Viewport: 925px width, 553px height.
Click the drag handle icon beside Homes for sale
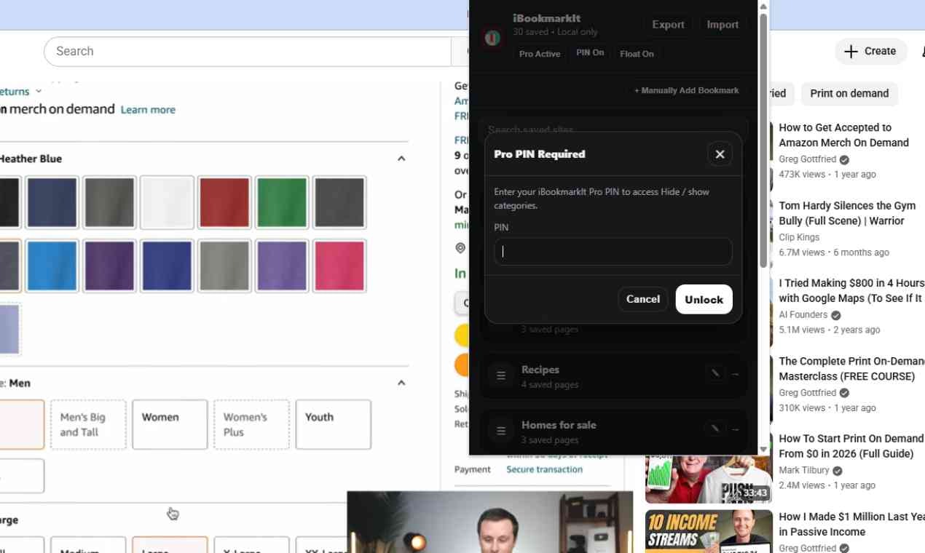click(x=500, y=430)
